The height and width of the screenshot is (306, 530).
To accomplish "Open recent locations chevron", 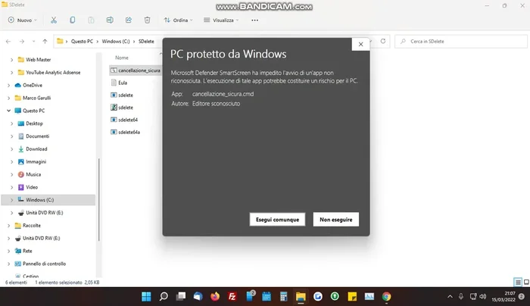I will [34, 41].
